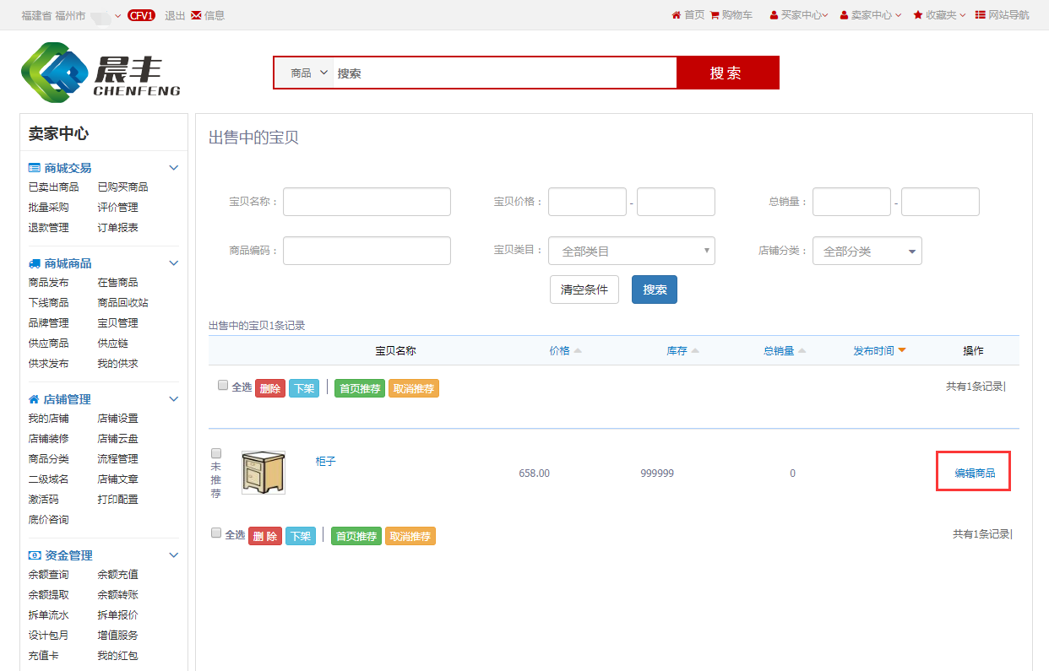Click the home icon beside 首页
The height and width of the screenshot is (671, 1049).
pyautogui.click(x=676, y=15)
